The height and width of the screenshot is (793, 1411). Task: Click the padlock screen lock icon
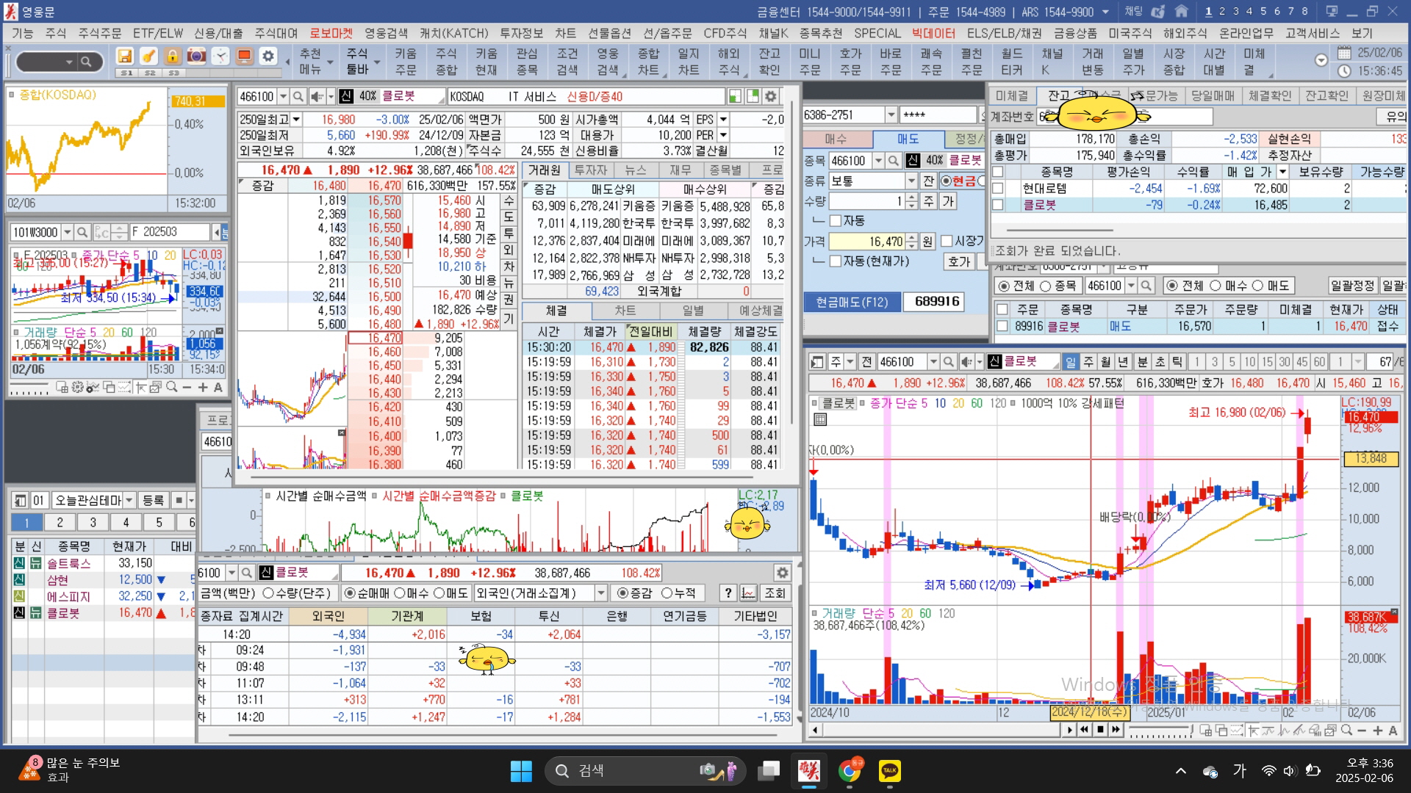pyautogui.click(x=172, y=57)
